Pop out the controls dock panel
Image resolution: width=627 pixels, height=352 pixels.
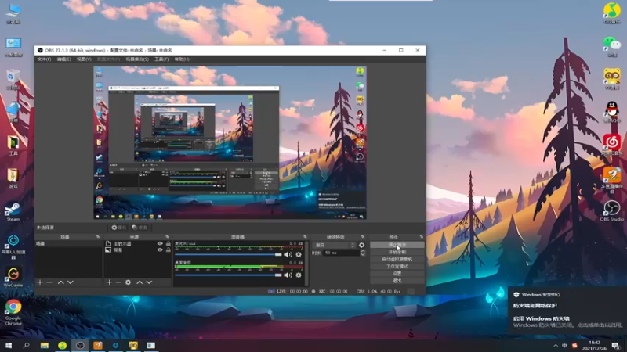tap(421, 237)
